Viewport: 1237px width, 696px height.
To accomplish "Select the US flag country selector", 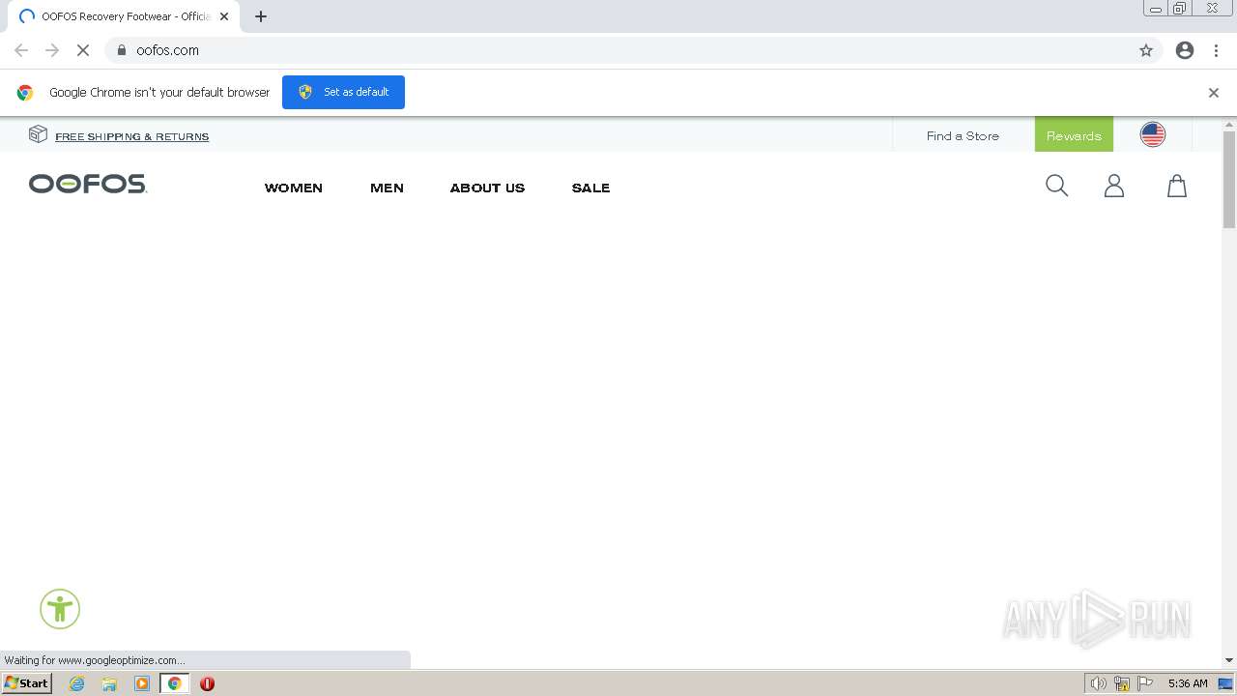I will 1153,134.
